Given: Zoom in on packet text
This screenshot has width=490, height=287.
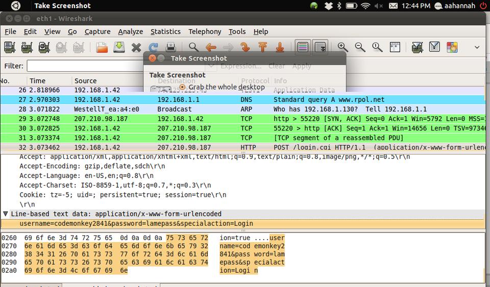Looking at the screenshot, I should click(343, 47).
